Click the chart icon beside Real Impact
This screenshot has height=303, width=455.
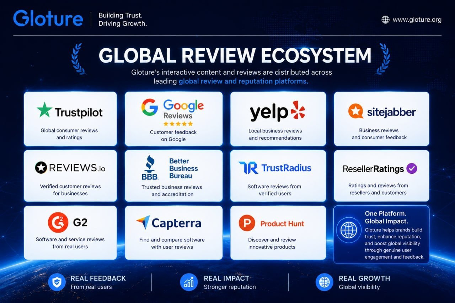(189, 282)
